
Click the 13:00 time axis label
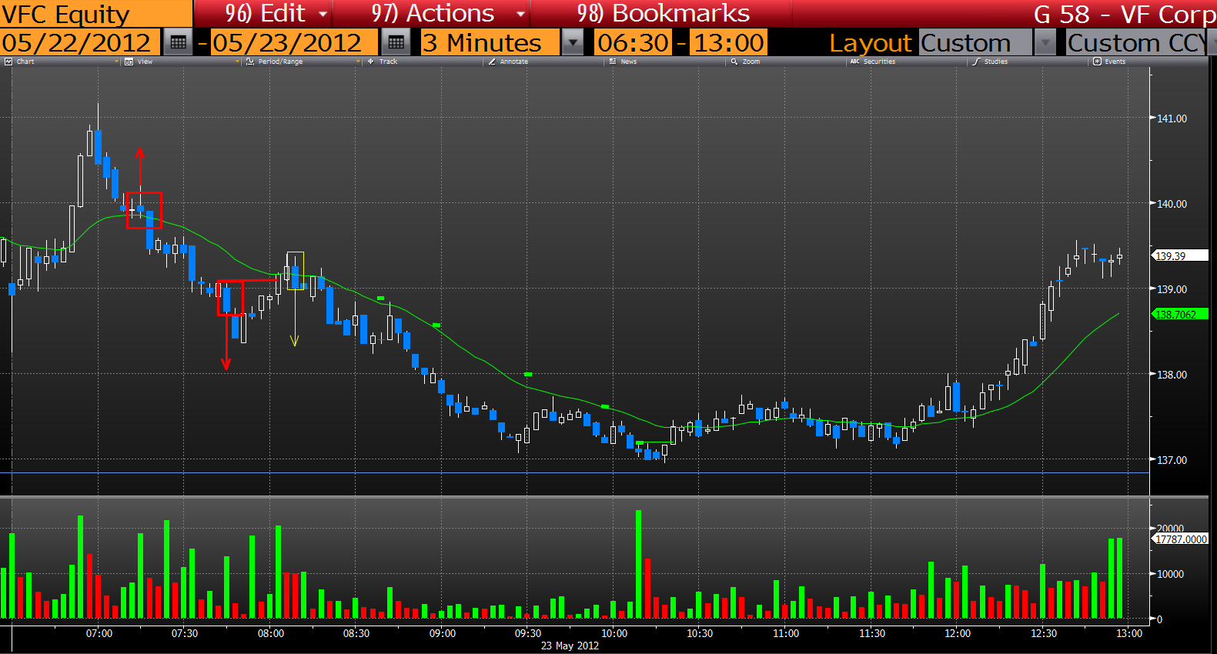(1129, 633)
